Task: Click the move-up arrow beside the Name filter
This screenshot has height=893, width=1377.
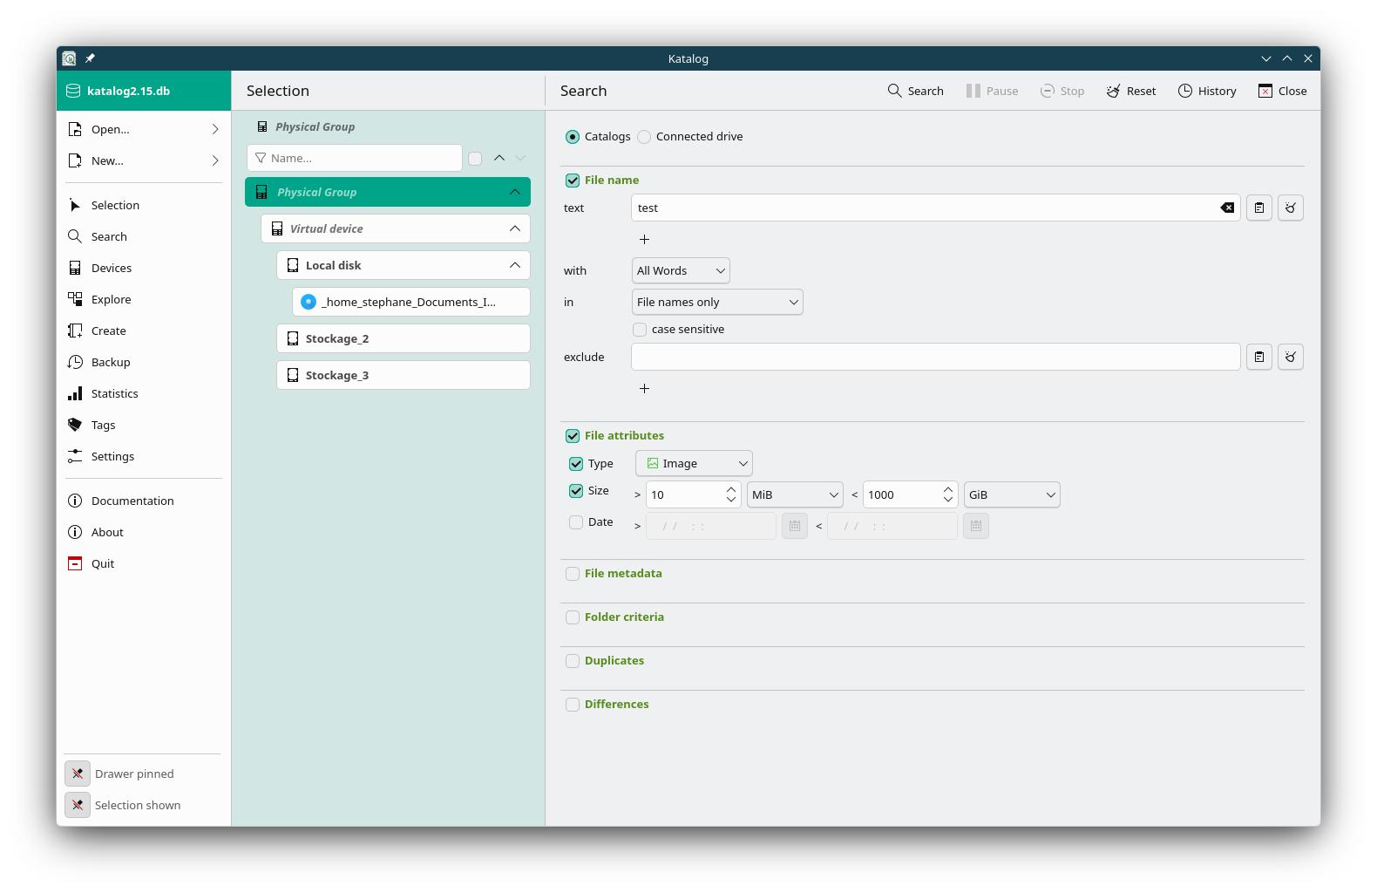Action: (x=499, y=158)
